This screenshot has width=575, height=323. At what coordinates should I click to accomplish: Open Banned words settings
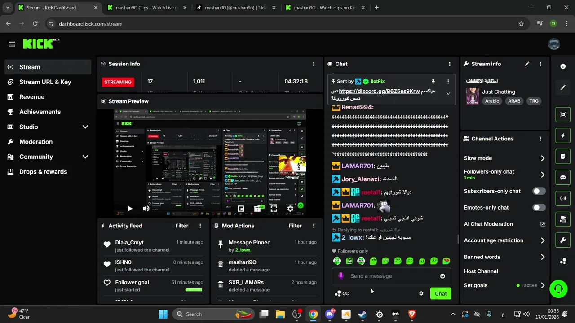[504, 257]
